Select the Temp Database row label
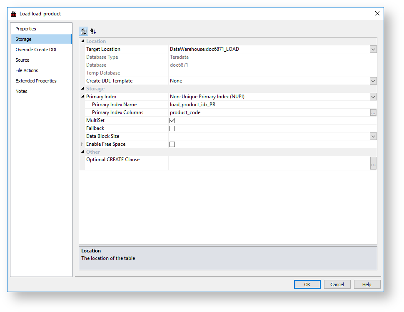Viewport: 404px width, 312px height. pos(103,73)
